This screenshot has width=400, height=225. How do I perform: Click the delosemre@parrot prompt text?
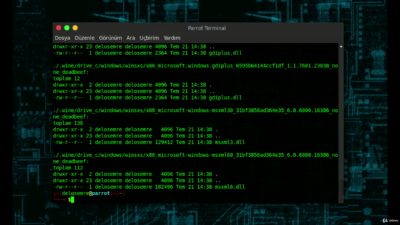(x=86, y=193)
